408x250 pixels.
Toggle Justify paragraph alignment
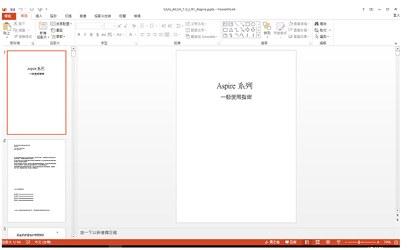(x=161, y=34)
